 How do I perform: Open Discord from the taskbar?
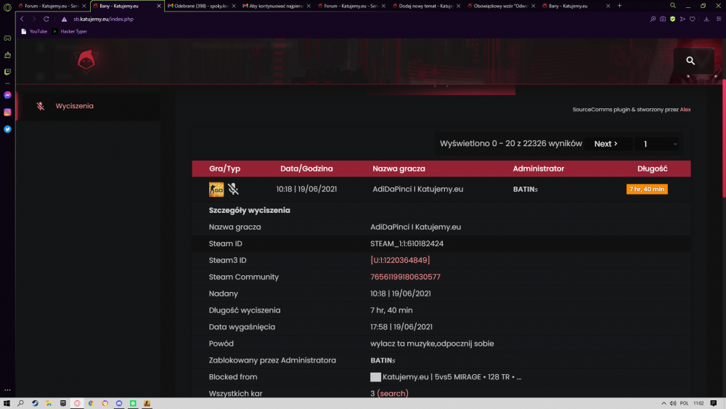(119, 403)
